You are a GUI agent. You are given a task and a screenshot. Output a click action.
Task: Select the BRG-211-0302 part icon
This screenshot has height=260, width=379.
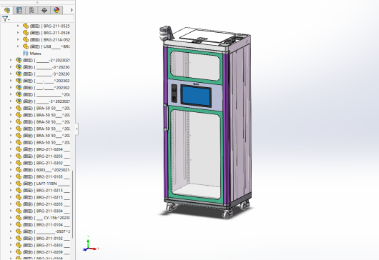(19, 163)
